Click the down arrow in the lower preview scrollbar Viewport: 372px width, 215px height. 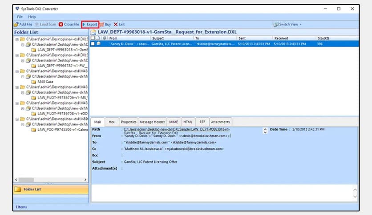pyautogui.click(x=355, y=196)
